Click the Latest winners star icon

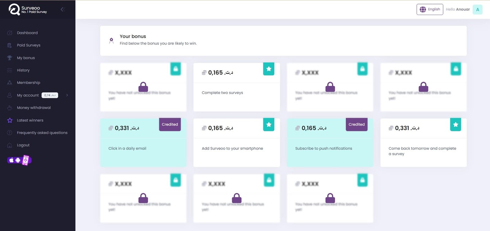pos(10,120)
